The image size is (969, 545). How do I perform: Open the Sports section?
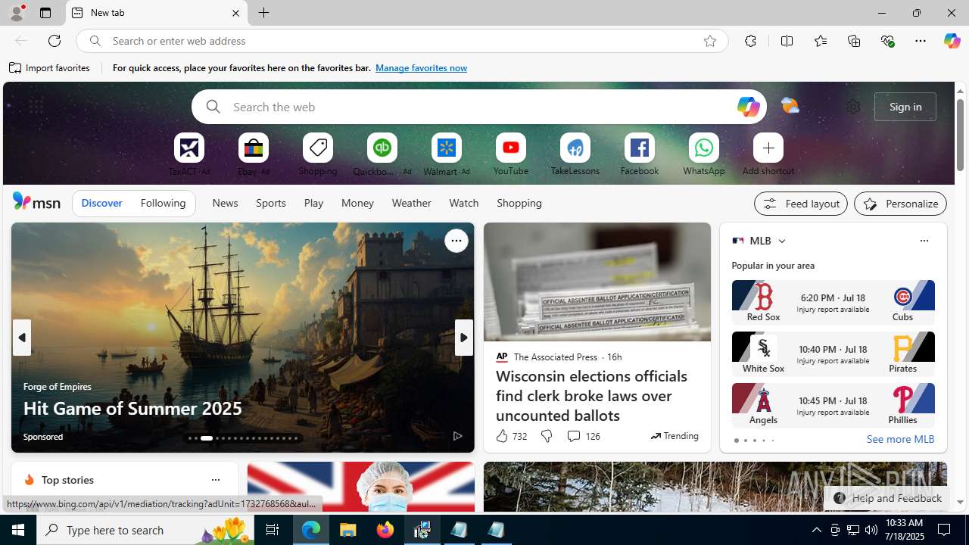[x=271, y=203]
